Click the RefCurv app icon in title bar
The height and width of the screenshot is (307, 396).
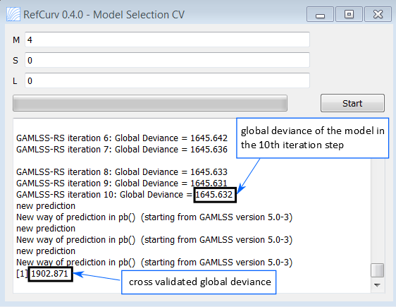13,14
